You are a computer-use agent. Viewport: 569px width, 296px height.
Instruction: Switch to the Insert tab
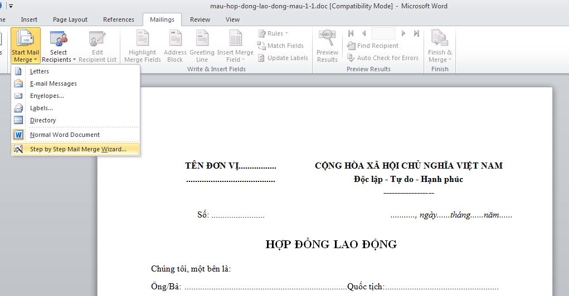click(29, 19)
